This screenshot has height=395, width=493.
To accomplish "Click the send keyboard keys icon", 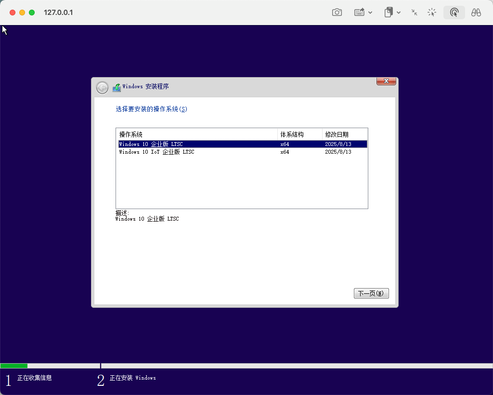I will [x=359, y=13].
